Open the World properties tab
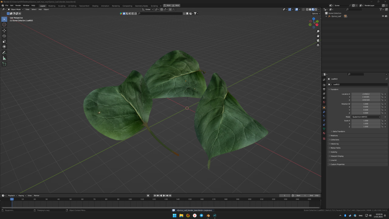Viewport: 389px width, 219px height. tap(324, 102)
